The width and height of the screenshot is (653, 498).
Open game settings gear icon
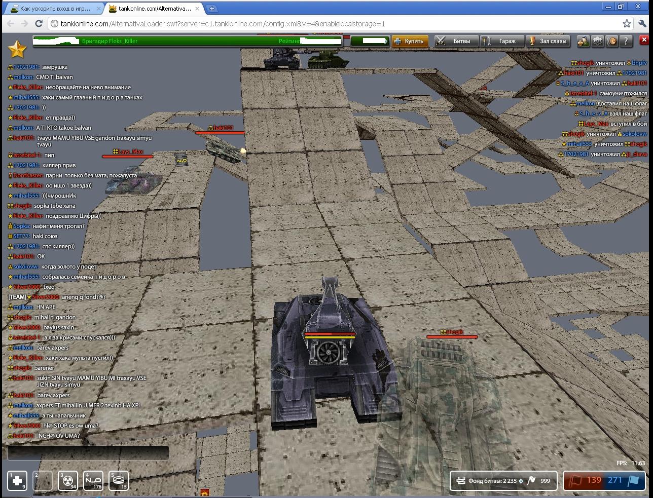tap(598, 42)
